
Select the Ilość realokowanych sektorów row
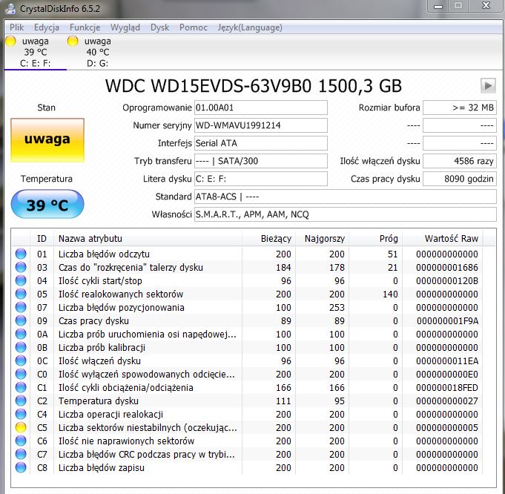pos(247,294)
